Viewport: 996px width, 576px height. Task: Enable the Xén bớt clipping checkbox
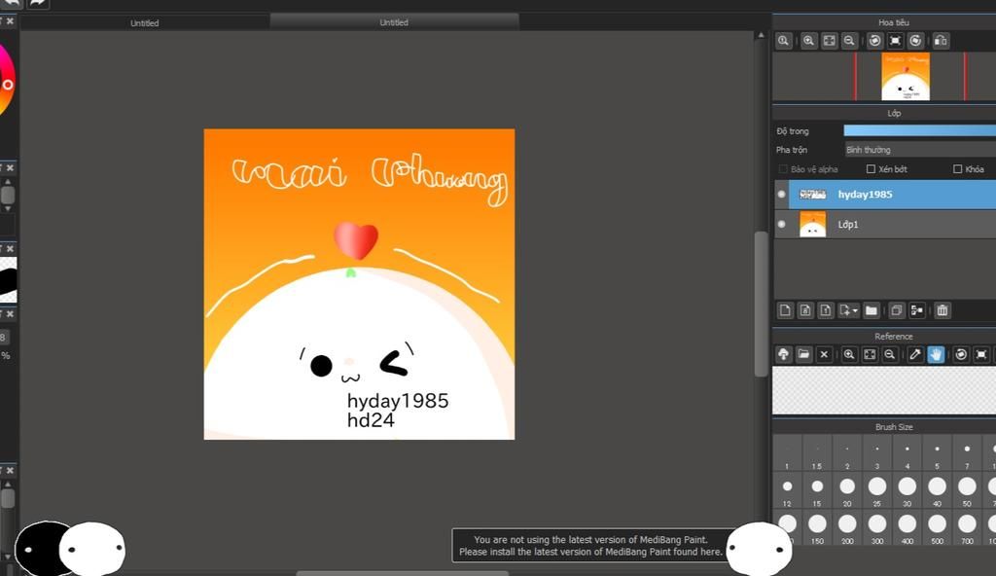pyautogui.click(x=871, y=169)
